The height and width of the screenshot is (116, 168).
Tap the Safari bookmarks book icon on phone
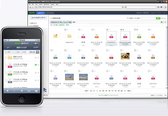click(x=29, y=91)
